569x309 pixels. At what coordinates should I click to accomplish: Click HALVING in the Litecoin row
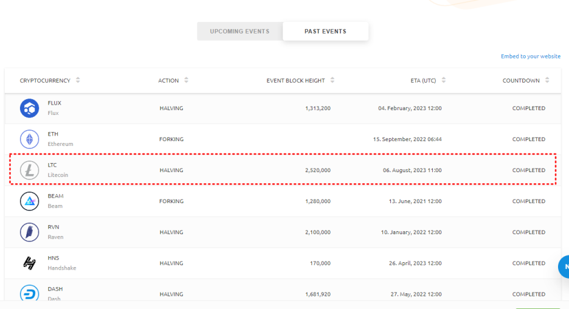[171, 170]
